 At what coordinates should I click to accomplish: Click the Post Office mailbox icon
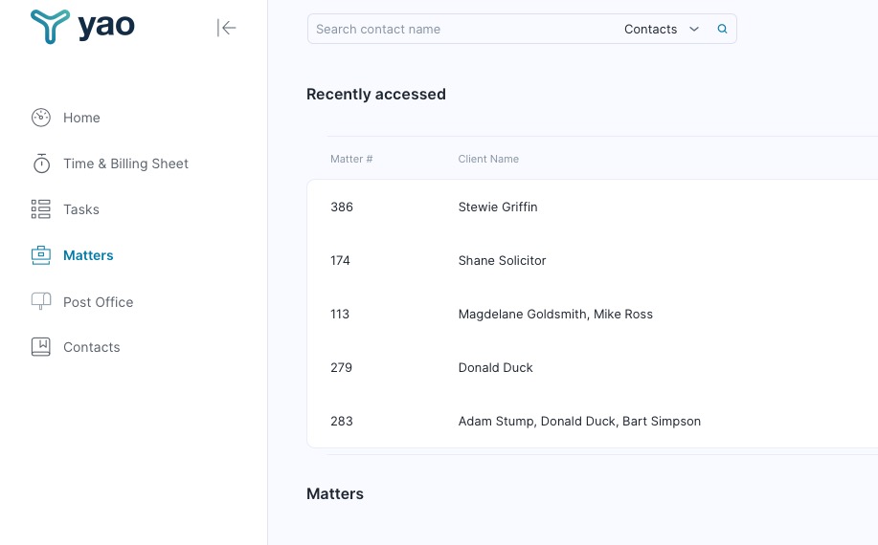(41, 301)
